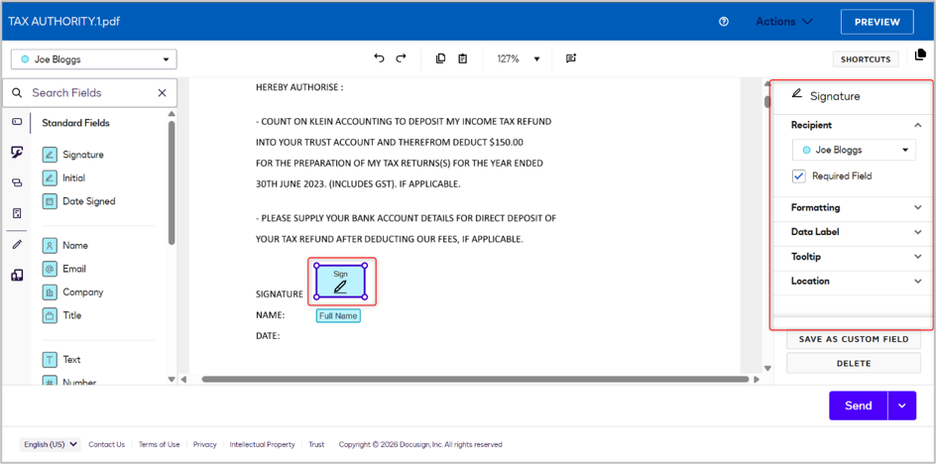The image size is (936, 464).
Task: Clear search fields with X icon
Action: coord(162,92)
